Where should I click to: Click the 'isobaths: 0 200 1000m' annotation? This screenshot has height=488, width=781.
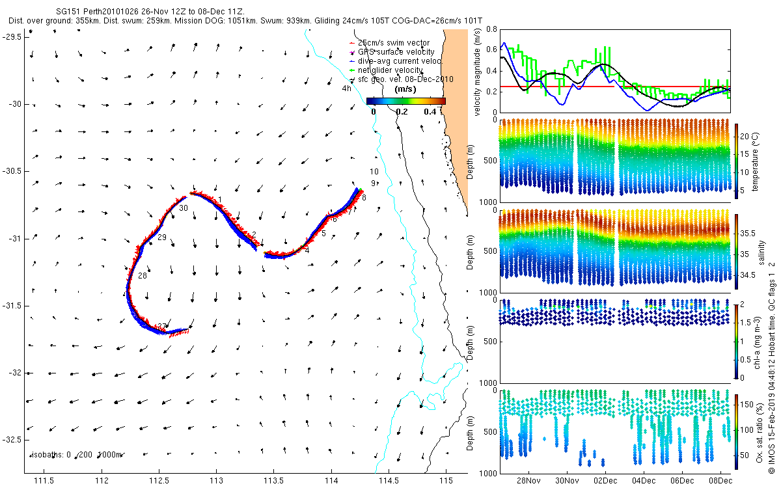(x=78, y=455)
